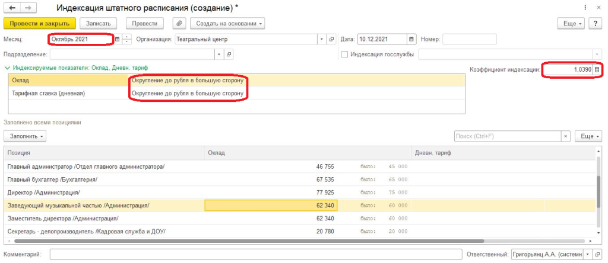The height and width of the screenshot is (263, 608).
Task: Open help with the question mark button
Action: pyautogui.click(x=597, y=23)
